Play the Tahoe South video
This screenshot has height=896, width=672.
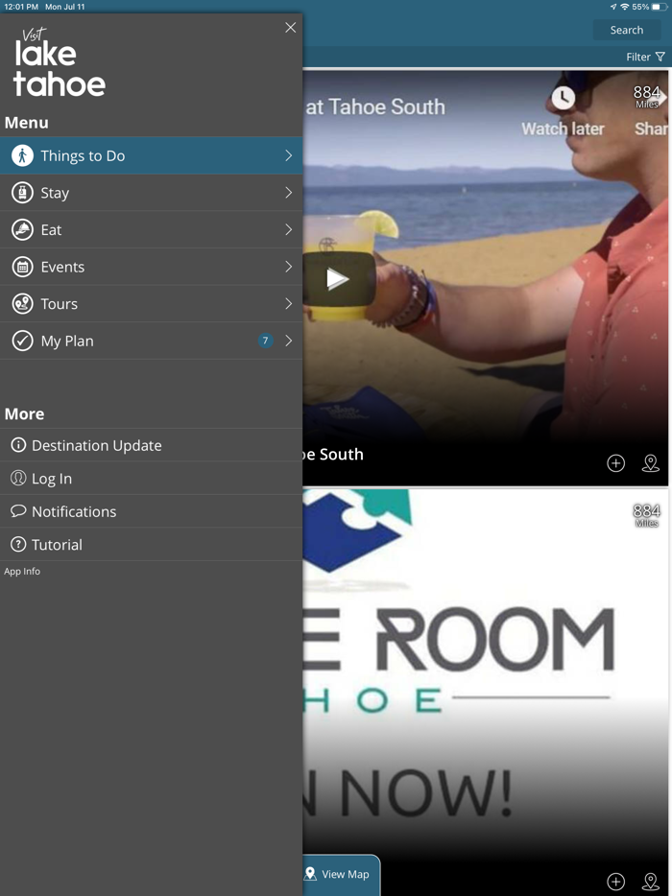(x=337, y=279)
